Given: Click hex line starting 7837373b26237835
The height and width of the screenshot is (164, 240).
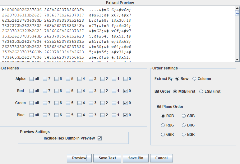Looking at the screenshot, I should coord(67,26).
